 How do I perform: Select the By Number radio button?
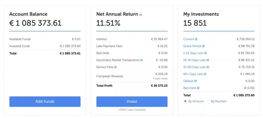point(208,101)
